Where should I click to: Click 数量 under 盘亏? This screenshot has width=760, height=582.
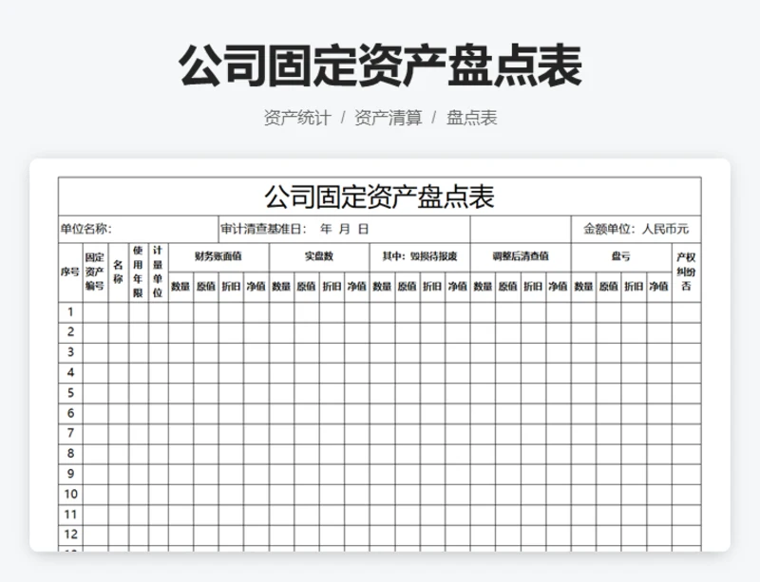pos(583,287)
